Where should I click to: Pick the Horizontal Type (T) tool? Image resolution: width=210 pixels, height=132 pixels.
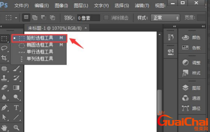[x=16, y=108]
